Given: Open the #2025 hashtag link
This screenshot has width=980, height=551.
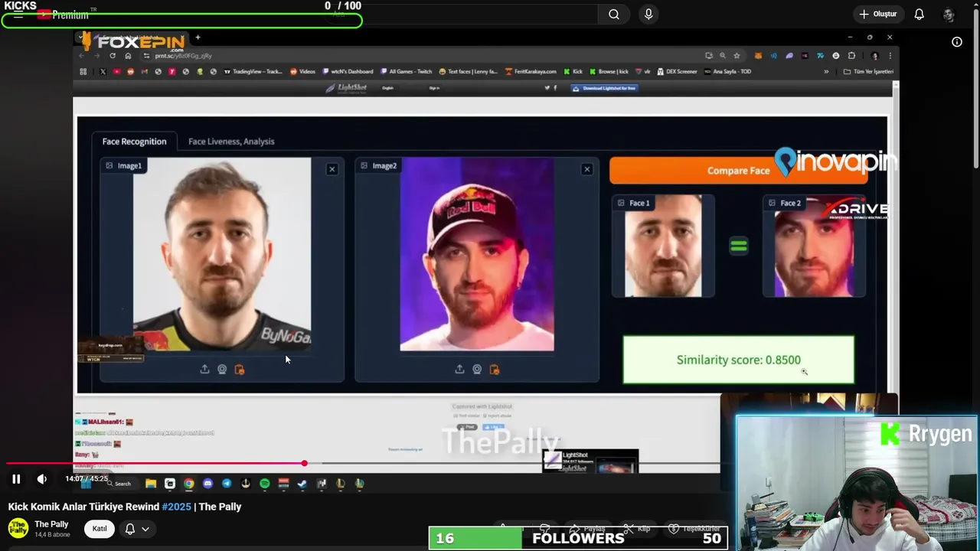Looking at the screenshot, I should (x=177, y=507).
